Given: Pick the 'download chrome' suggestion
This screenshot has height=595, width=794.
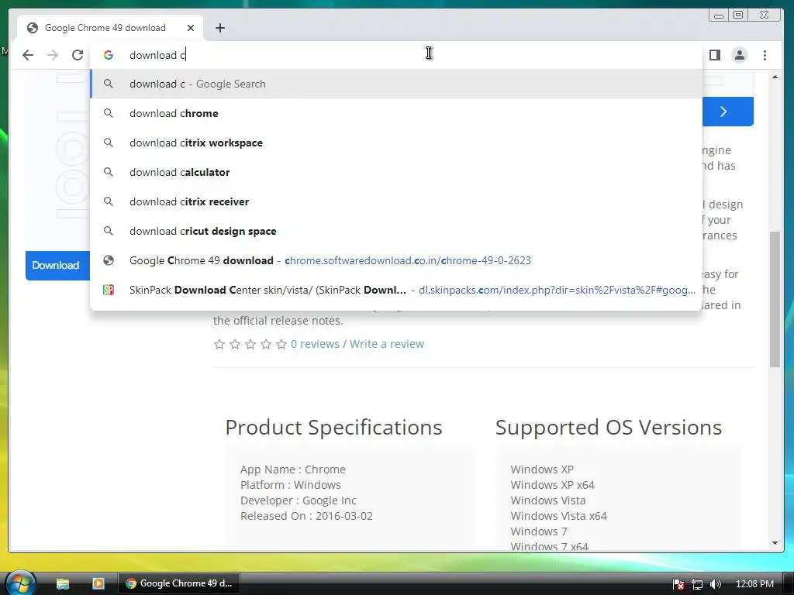Looking at the screenshot, I should pos(396,113).
